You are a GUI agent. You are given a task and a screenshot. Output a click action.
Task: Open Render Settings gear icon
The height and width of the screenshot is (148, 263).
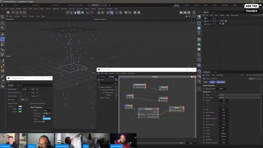(x=189, y=13)
